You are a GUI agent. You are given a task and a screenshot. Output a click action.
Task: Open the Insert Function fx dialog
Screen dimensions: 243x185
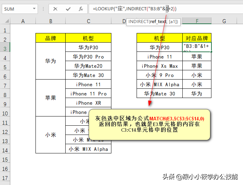(81, 9)
